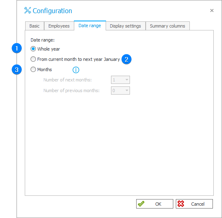Select the Months radio option

pyautogui.click(x=33, y=70)
